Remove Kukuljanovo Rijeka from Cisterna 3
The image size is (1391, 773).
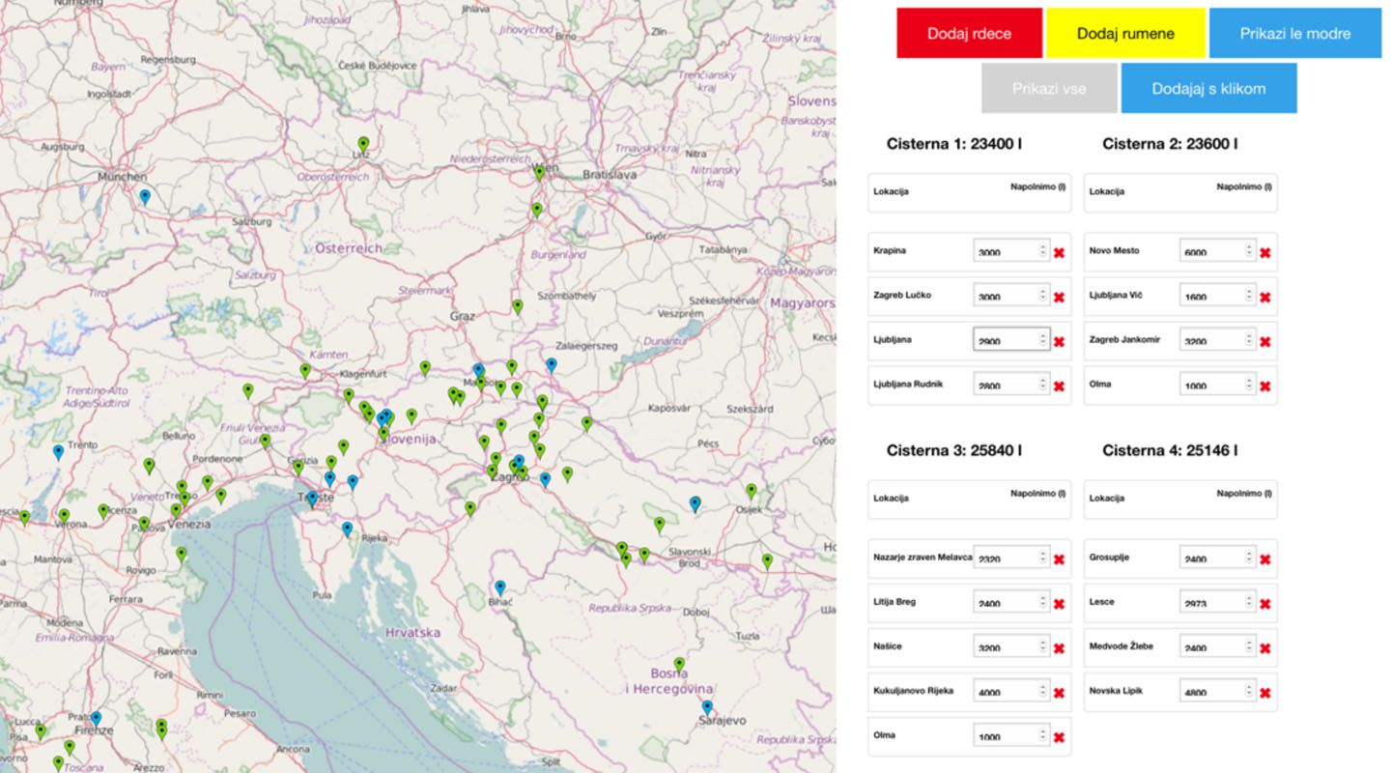point(1059,693)
